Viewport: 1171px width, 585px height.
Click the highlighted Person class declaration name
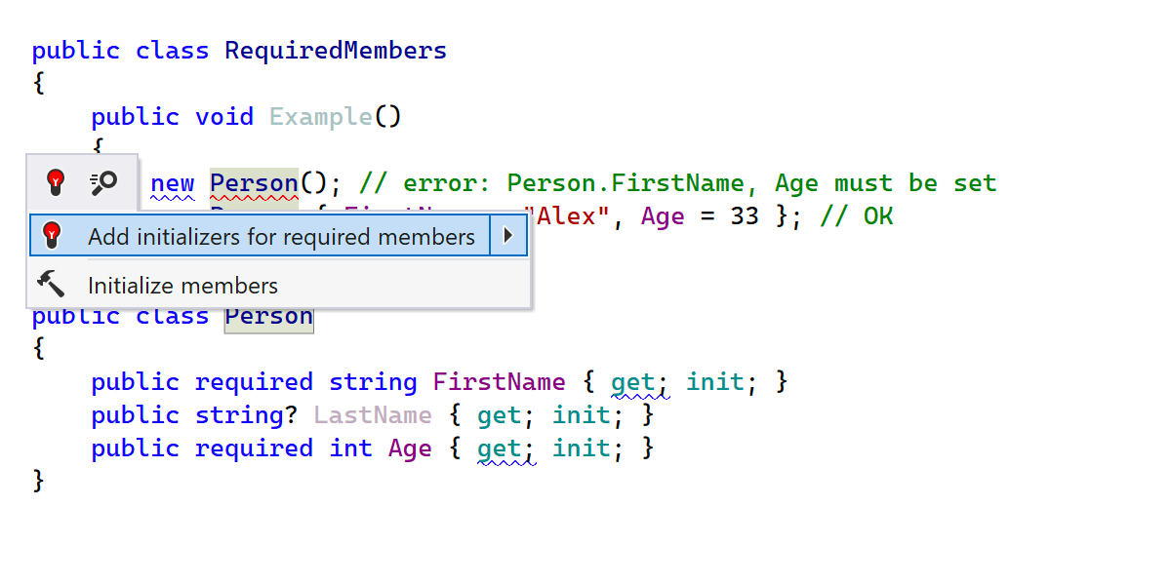(268, 318)
